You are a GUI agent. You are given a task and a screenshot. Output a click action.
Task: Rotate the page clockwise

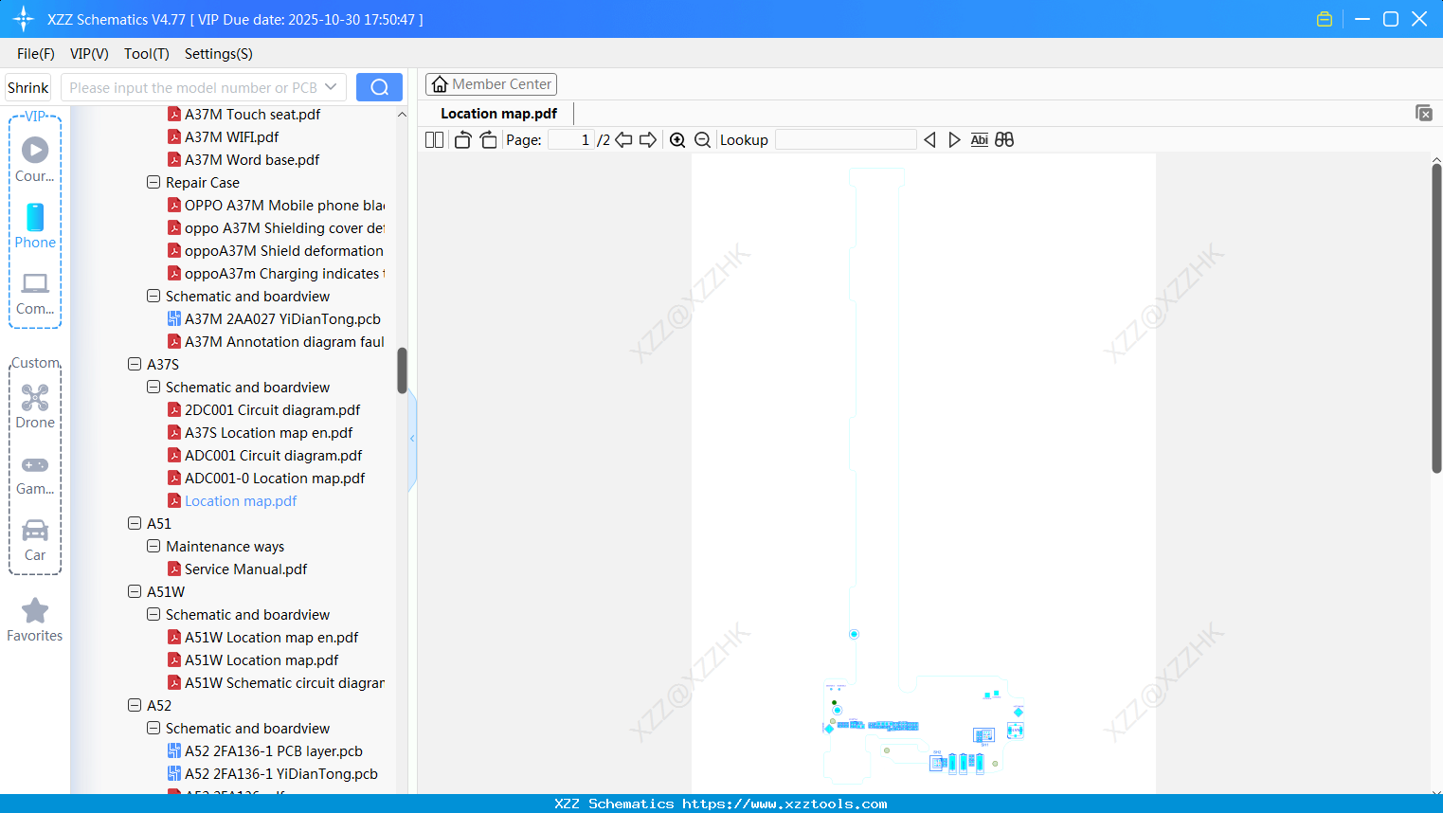coord(488,140)
